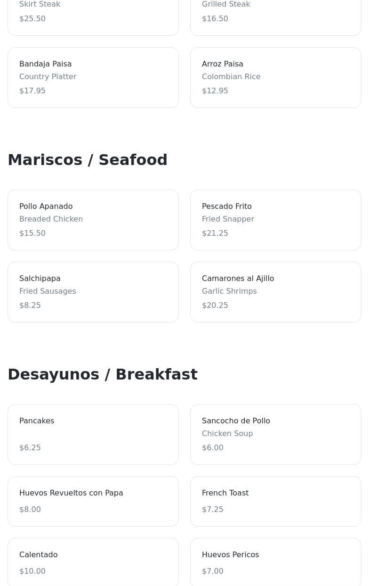Pick the French Toast card
Image resolution: width=369 pixels, height=586 pixels.
[275, 501]
